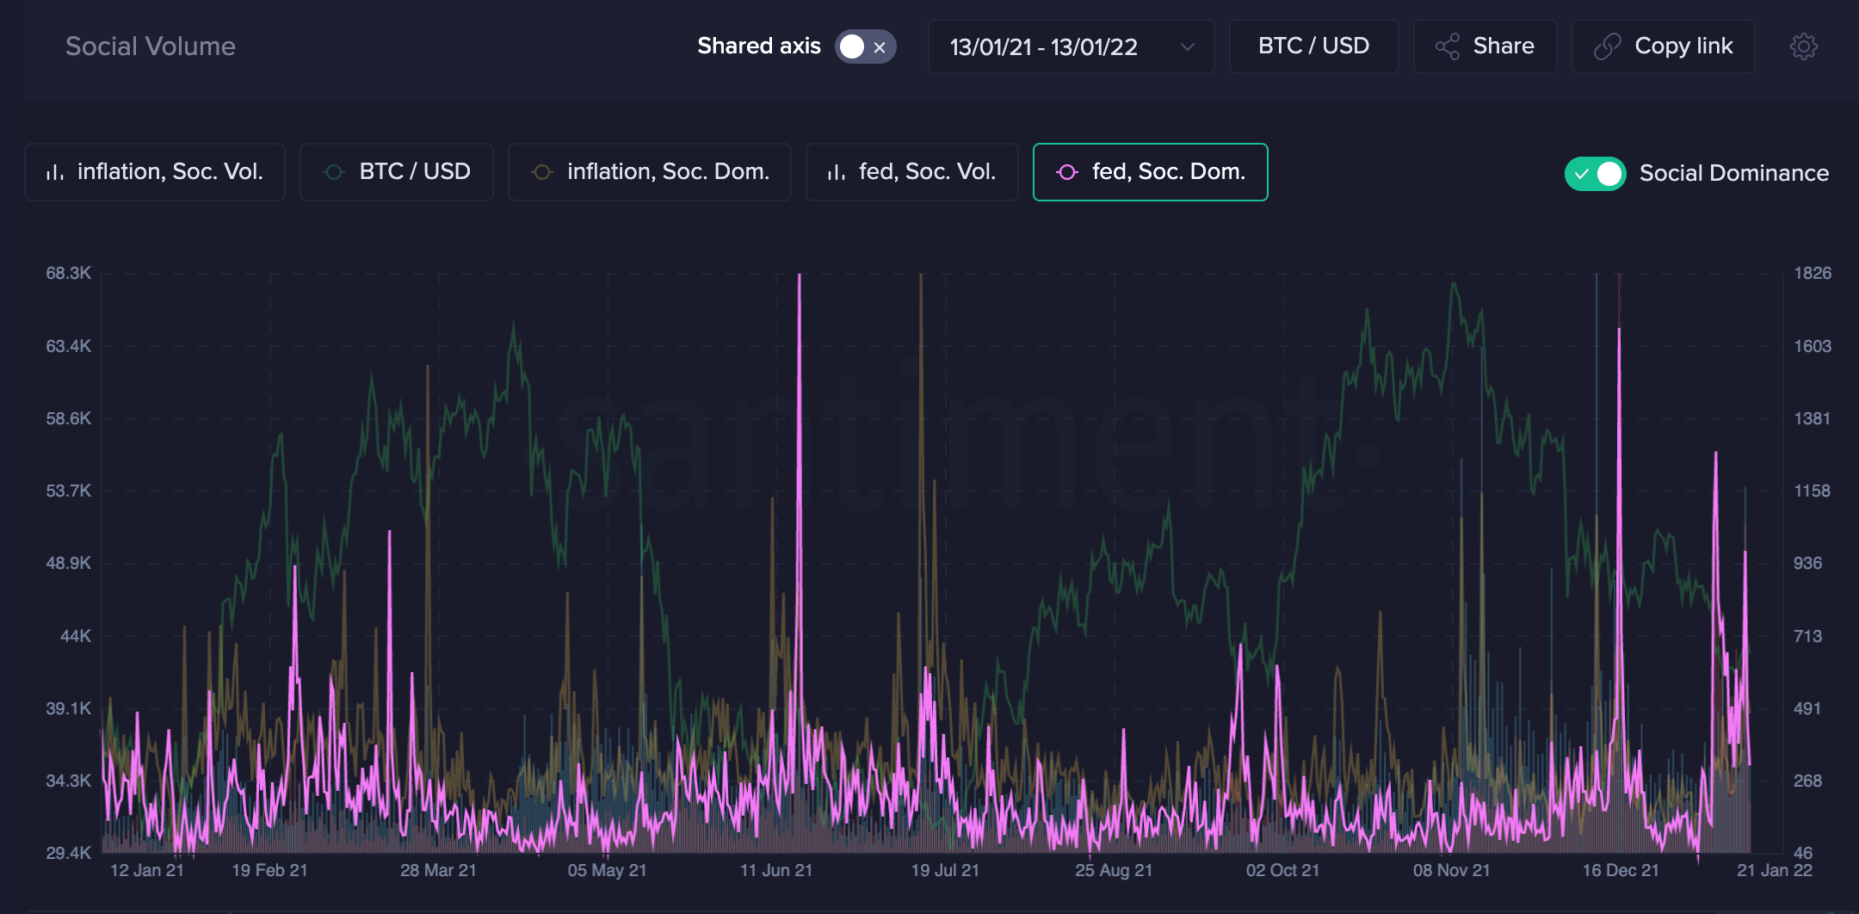This screenshot has width=1859, height=914.
Task: Open the date range dropdown
Action: pyautogui.click(x=1071, y=46)
